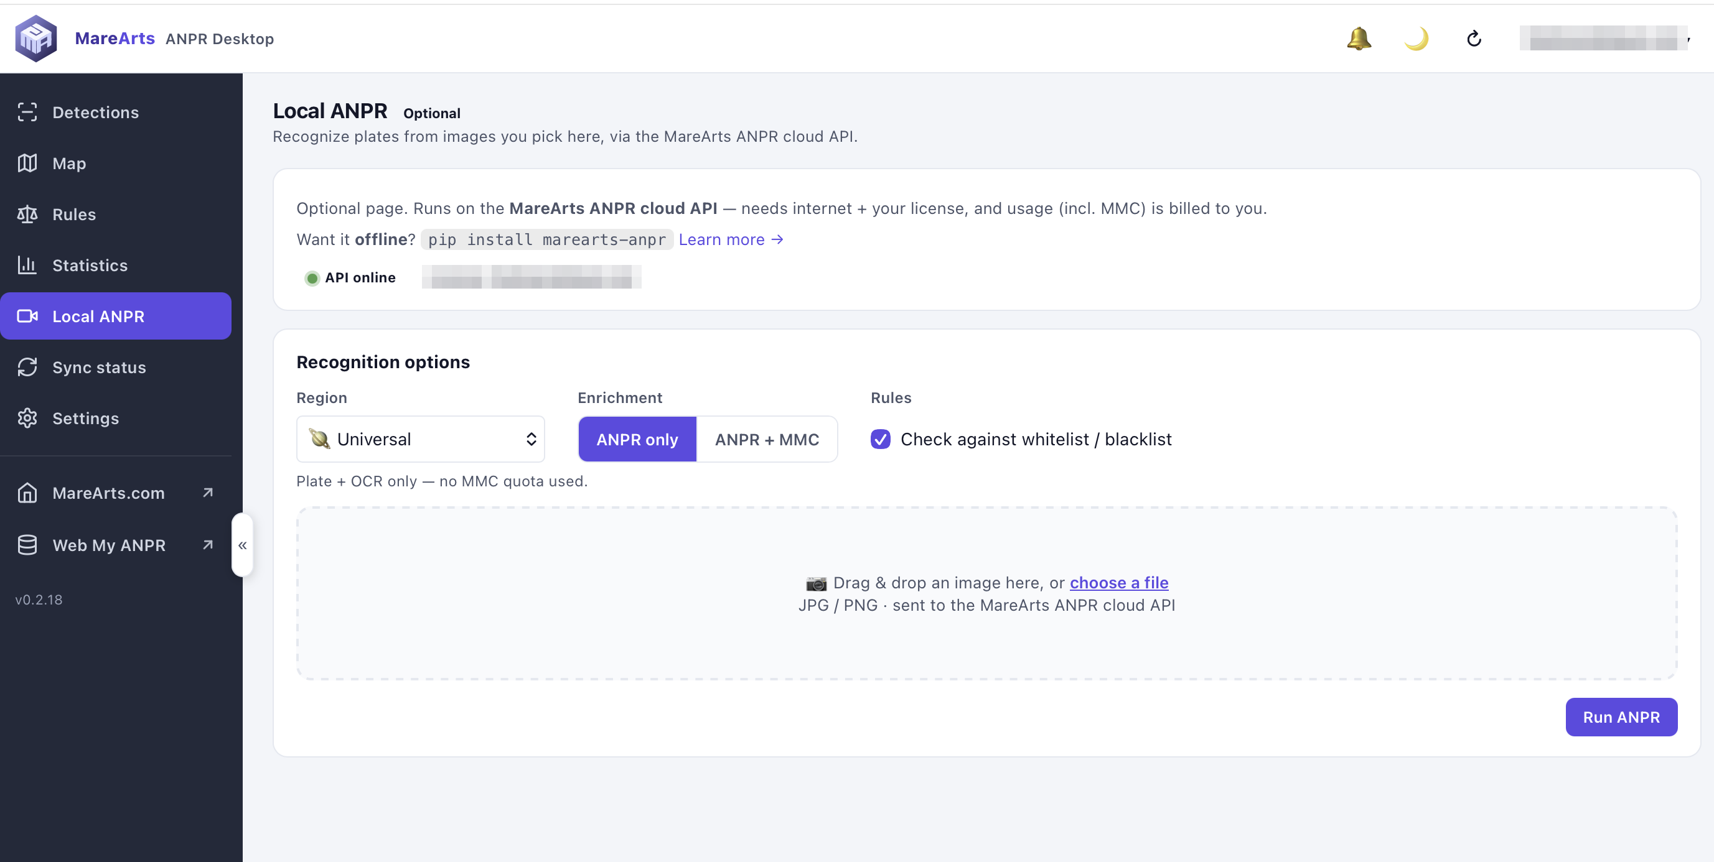
Task: Select ANPR only enrichment
Action: point(637,439)
